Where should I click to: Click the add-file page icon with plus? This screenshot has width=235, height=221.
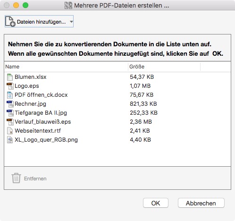coord(10,22)
